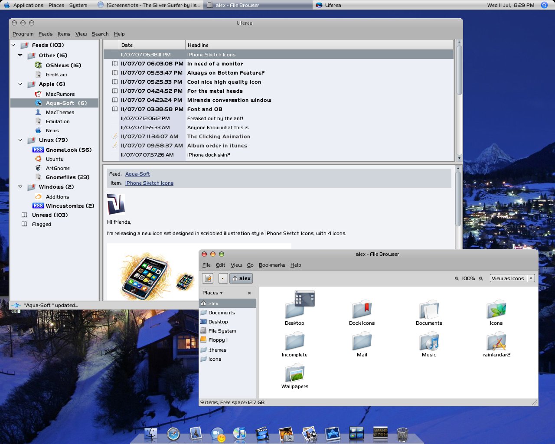Select the Music folder
The height and width of the screenshot is (444, 555).
tap(429, 345)
